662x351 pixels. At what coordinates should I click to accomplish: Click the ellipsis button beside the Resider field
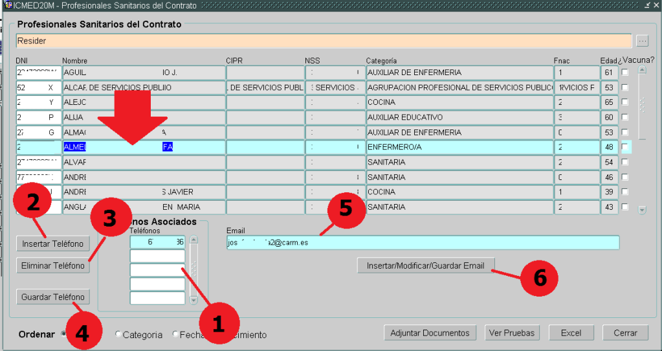click(x=642, y=41)
